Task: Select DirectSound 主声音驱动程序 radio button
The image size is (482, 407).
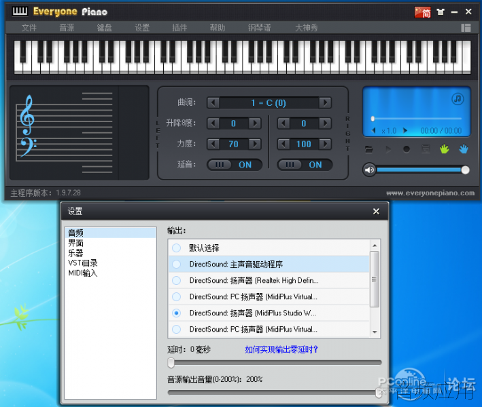Action: click(177, 264)
